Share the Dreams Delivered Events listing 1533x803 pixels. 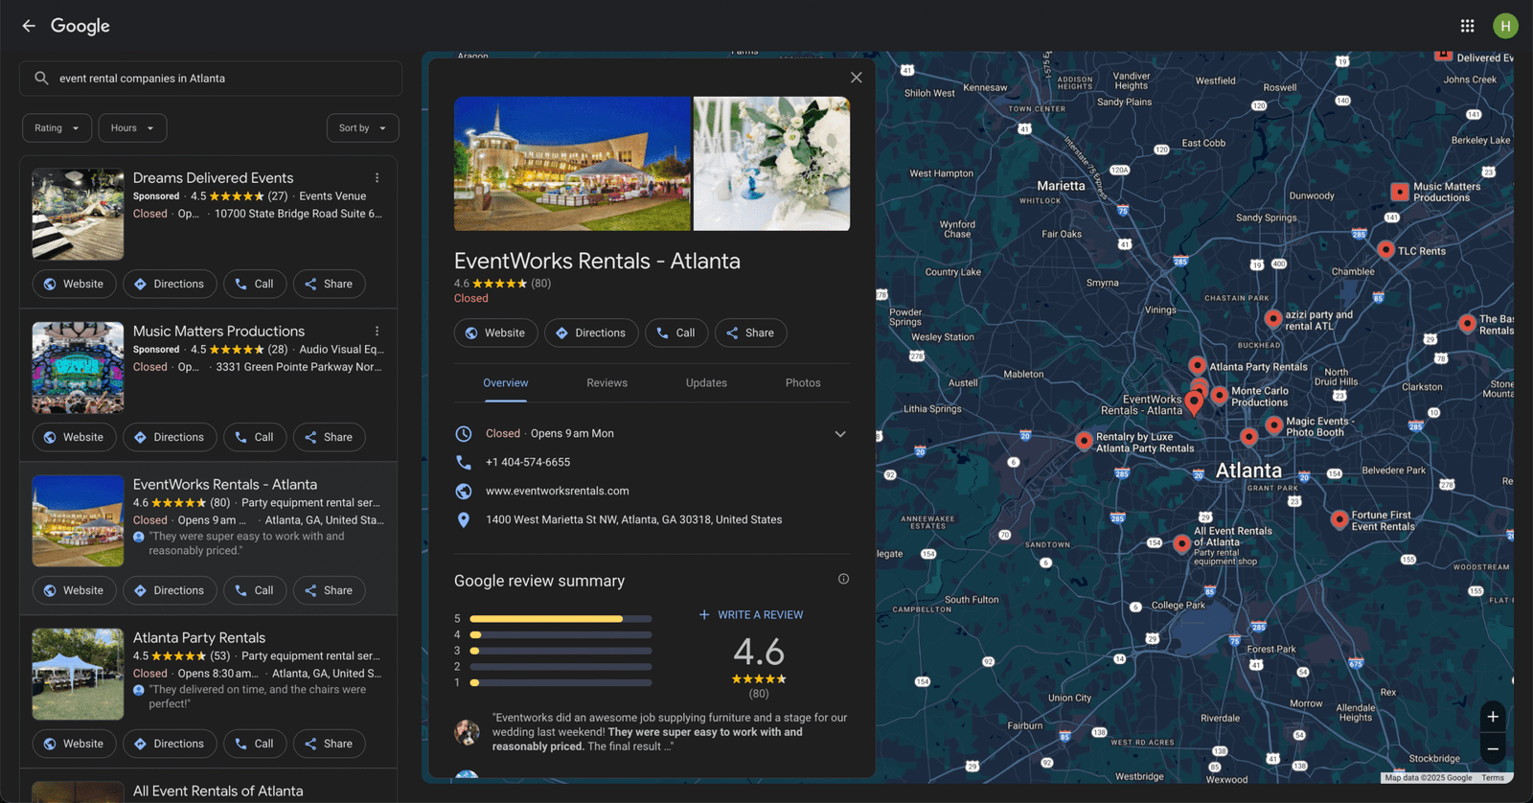tap(329, 284)
